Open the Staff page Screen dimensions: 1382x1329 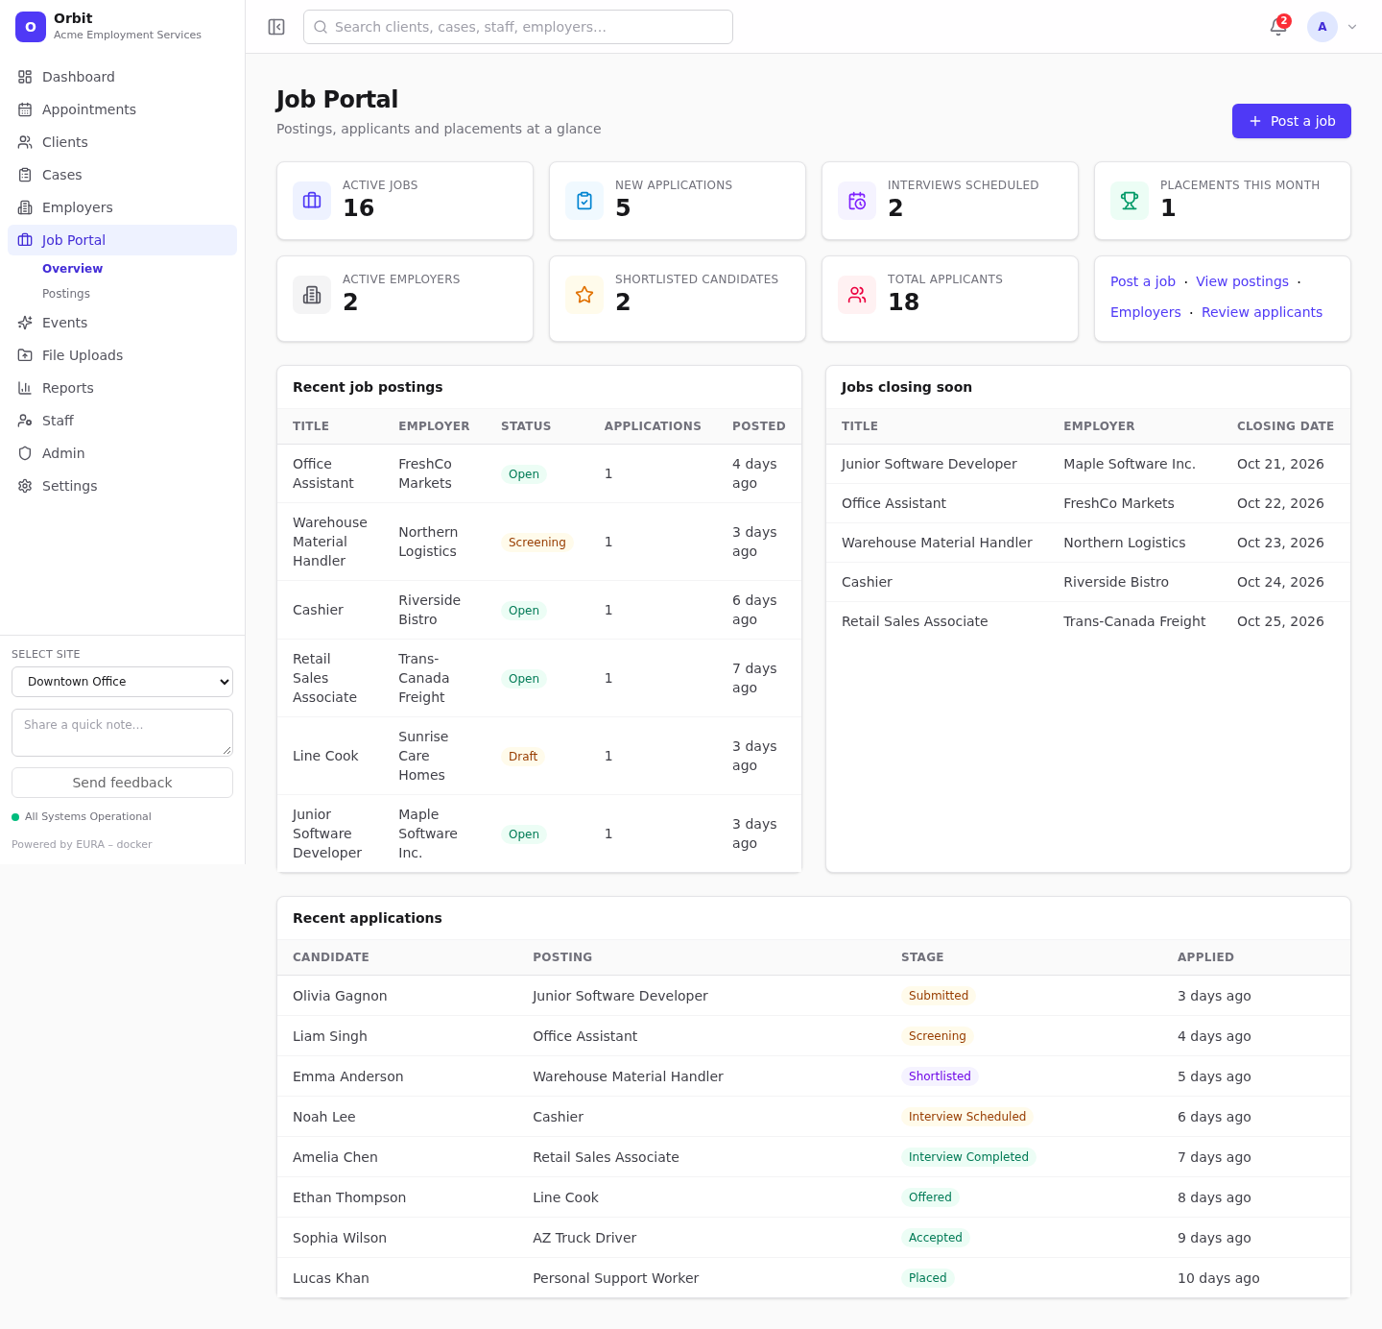pyautogui.click(x=122, y=421)
